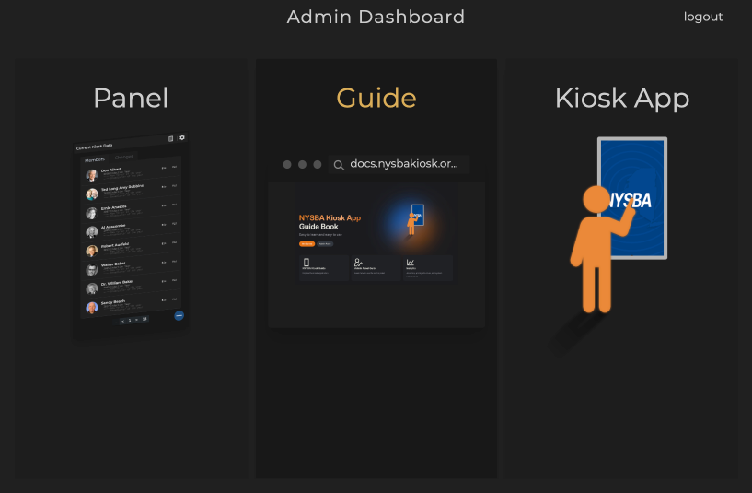Image resolution: width=752 pixels, height=493 pixels.
Task: Click the logout link
Action: 702,17
